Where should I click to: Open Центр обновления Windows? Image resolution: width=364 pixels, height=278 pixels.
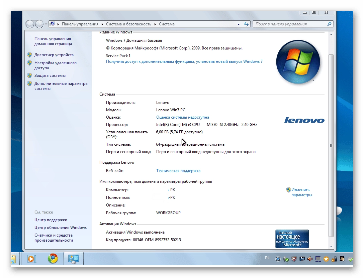tap(61, 228)
